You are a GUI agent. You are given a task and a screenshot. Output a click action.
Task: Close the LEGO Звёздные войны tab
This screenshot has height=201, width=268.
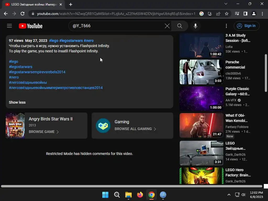[x=61, y=4]
